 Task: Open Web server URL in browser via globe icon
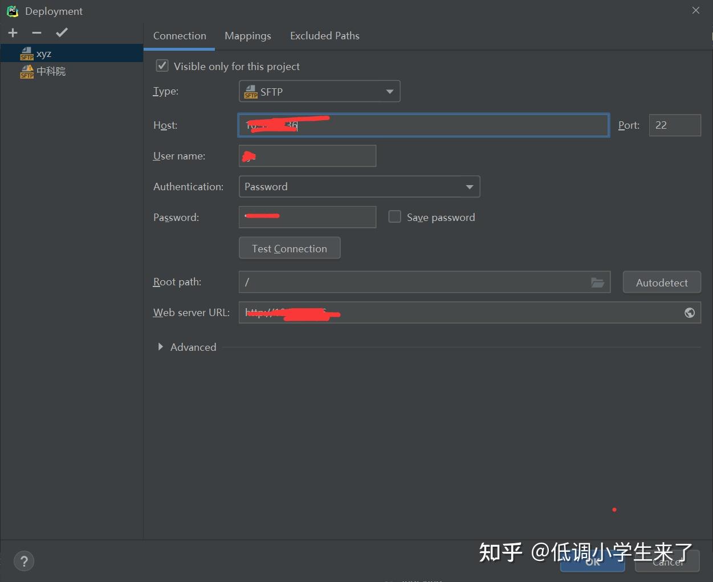tap(689, 312)
